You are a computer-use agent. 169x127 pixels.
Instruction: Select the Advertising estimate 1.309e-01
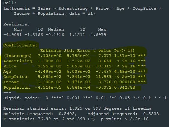[49, 61]
